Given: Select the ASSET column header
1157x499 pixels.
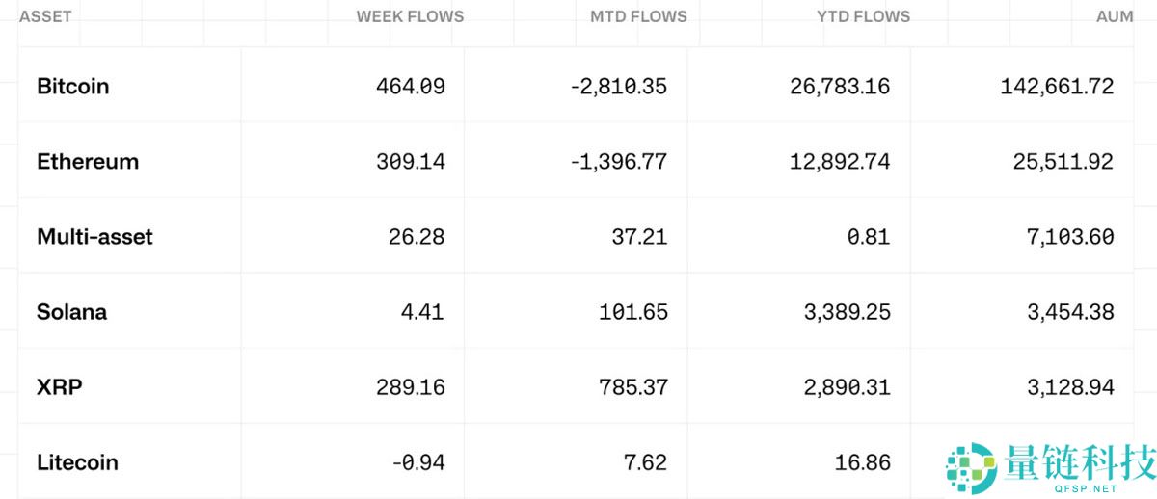Looking at the screenshot, I should tap(45, 16).
